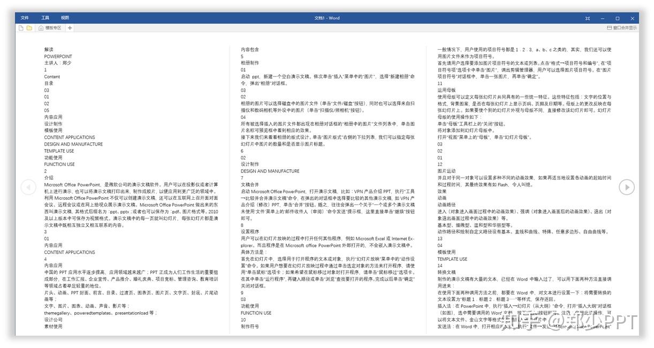This screenshot has height=348, width=654.
Task: Click the FUNCTION USE line in middle column
Action: click(256, 313)
